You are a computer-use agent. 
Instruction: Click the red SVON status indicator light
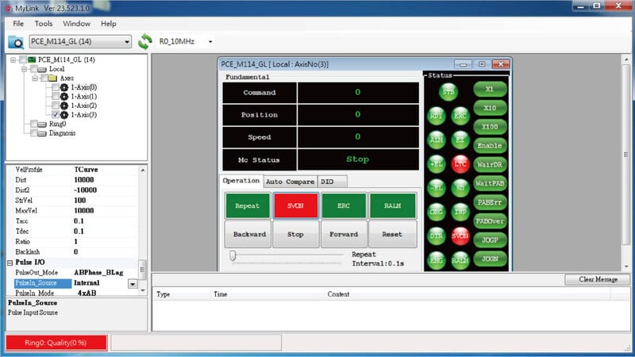pyautogui.click(x=460, y=236)
